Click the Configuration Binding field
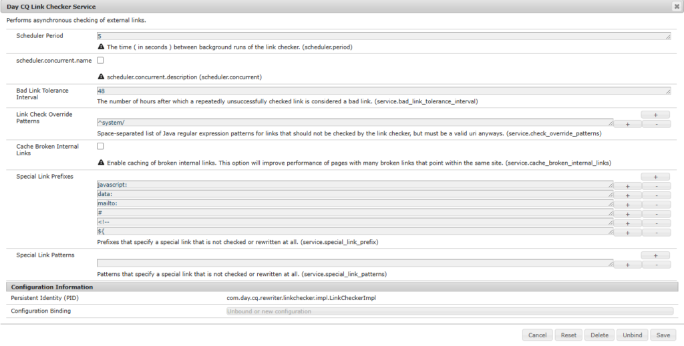The image size is (684, 346). tap(450, 311)
